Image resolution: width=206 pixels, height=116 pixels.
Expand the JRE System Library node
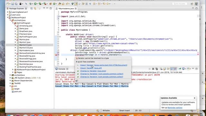(10, 78)
